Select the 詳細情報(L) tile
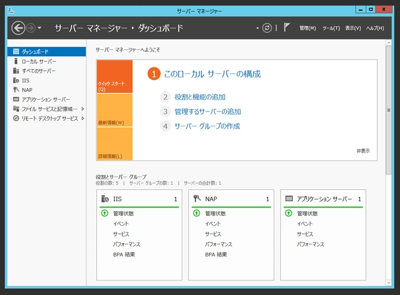The width and height of the screenshot is (400, 295). pos(114,144)
